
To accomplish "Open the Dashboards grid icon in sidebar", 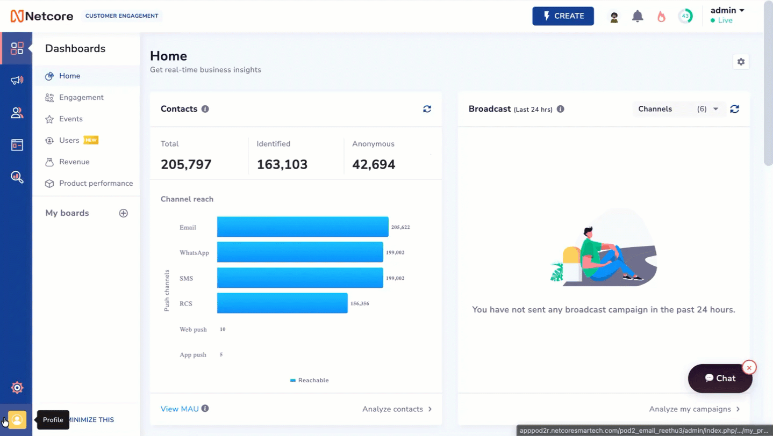I will click(17, 48).
